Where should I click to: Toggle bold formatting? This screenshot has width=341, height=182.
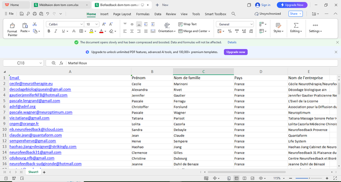[x=49, y=31]
